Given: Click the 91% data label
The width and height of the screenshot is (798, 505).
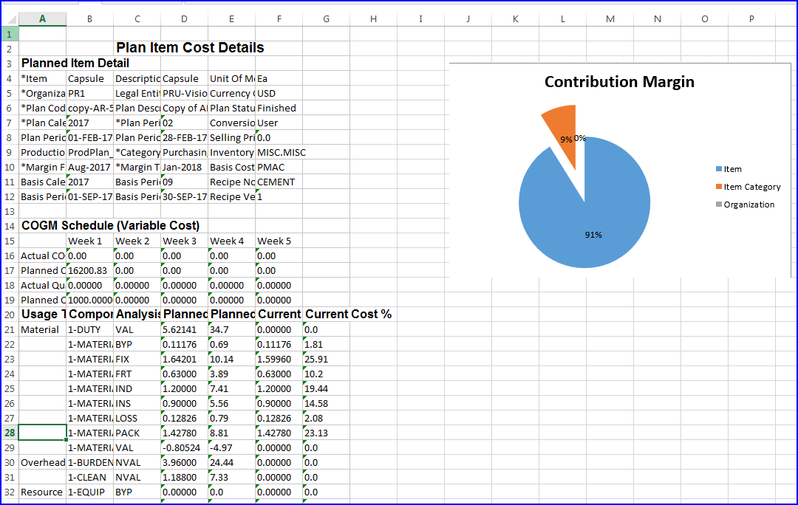Looking at the screenshot, I should pyautogui.click(x=593, y=235).
